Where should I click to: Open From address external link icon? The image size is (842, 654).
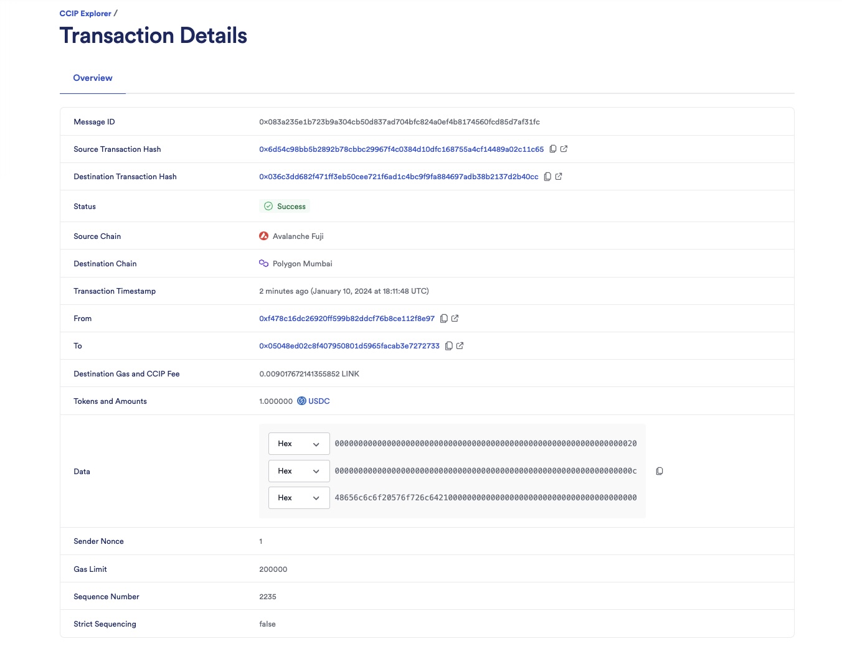click(x=455, y=319)
